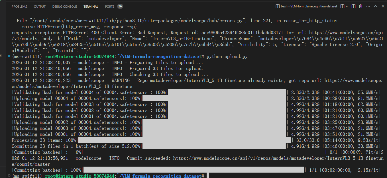
Task: Click the "Committing 33 files in 1 batch(es)" text
Action: (x=54, y=146)
